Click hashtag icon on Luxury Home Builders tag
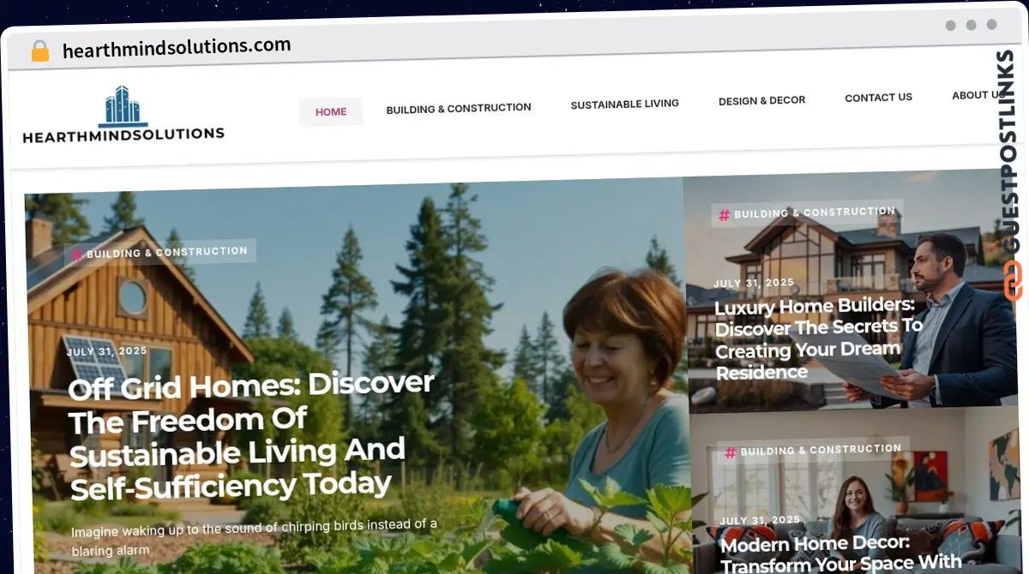The width and height of the screenshot is (1029, 574). 724,215
